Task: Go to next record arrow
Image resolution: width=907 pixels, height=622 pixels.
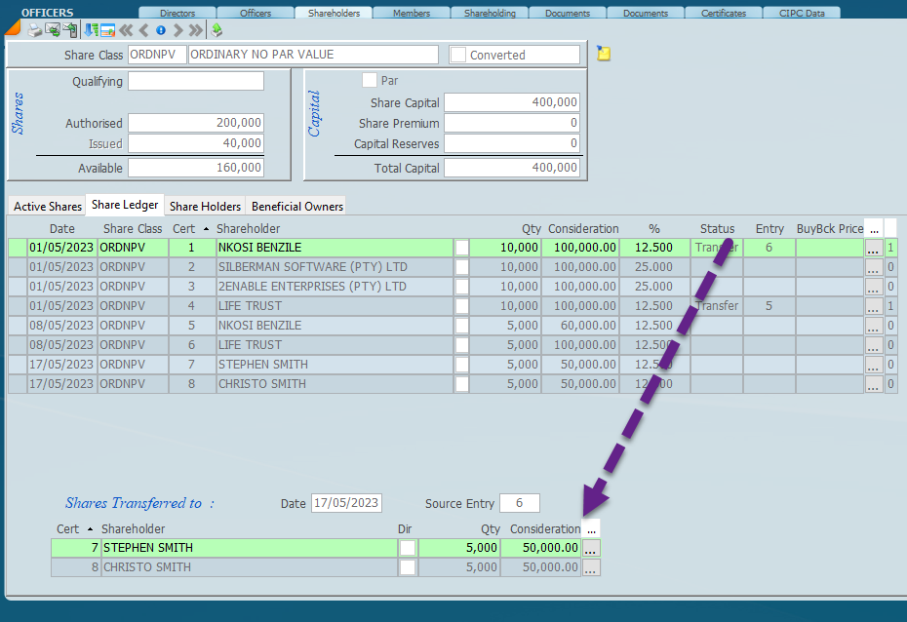Action: pyautogui.click(x=177, y=30)
